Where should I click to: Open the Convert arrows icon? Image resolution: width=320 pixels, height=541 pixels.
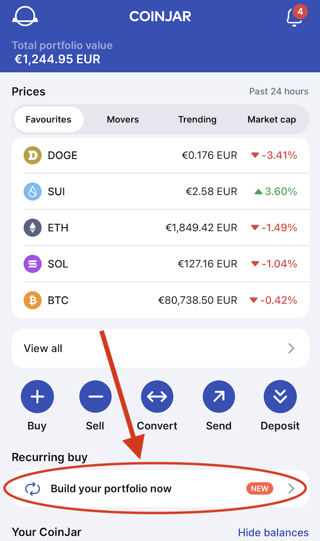[157, 397]
